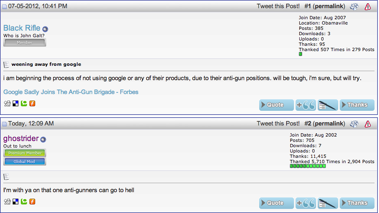Viewport: 379px width, 213px height.
Task: Click the reputation scales icon on post #1
Action: (354, 7)
